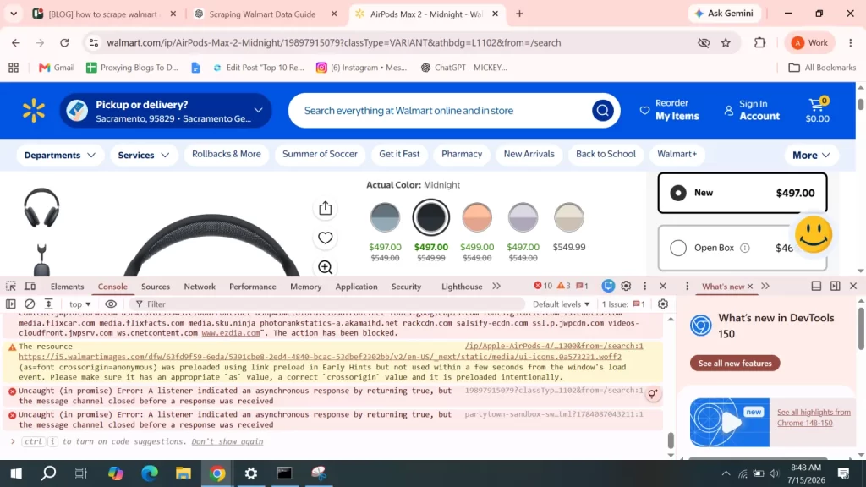Open the Services dropdown
Viewport: 866px width, 487px height.
(x=144, y=156)
